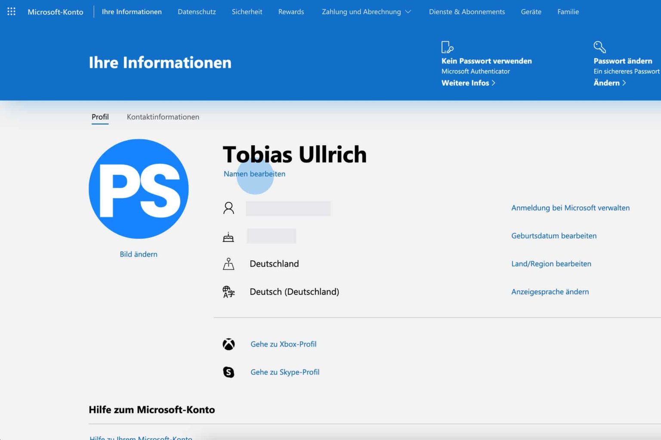Click the map pin icon beside Deutschland

pos(229,264)
